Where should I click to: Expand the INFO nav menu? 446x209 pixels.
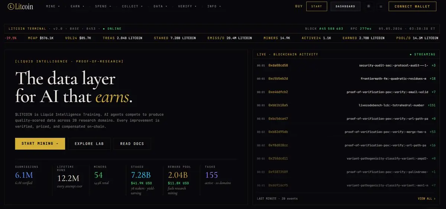214,6
